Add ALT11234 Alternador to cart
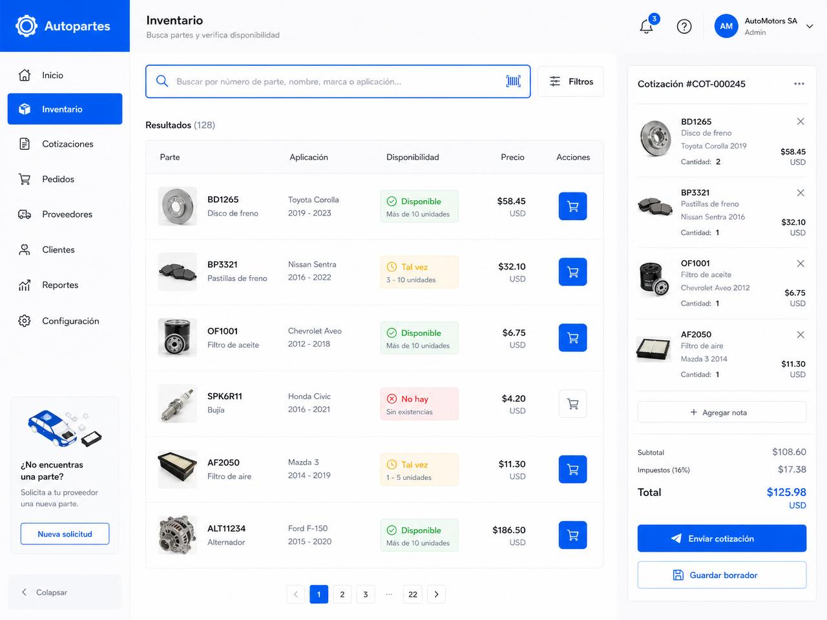This screenshot has height=620, width=827. coord(572,535)
